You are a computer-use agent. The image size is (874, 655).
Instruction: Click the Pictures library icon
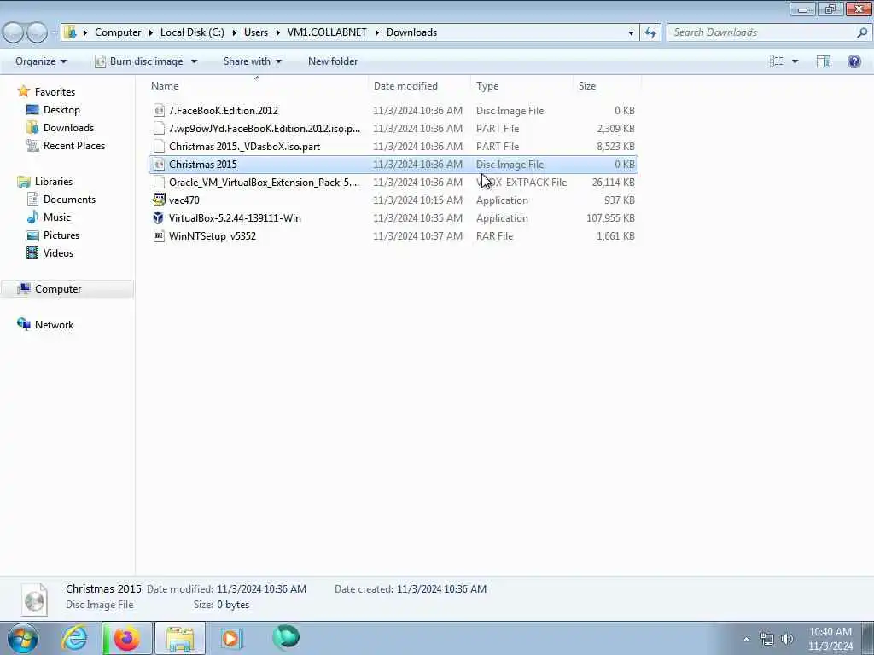coord(33,235)
